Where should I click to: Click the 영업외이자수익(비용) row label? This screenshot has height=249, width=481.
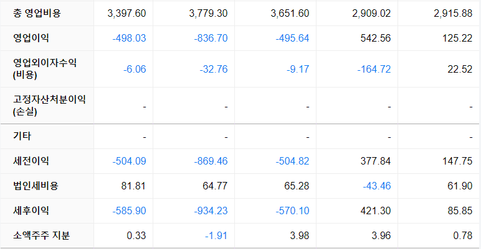(x=45, y=69)
